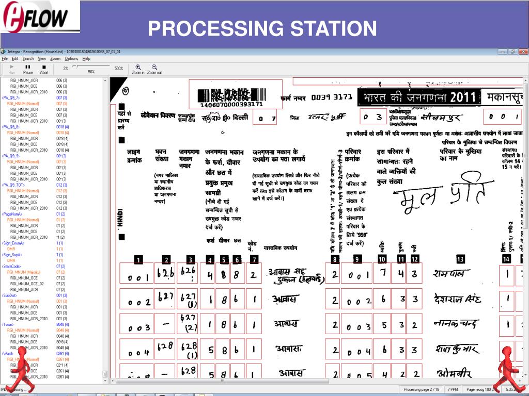Screen dimensions: 529x396
Task: Select the <Sign_EnumA> field node
Action: click(13, 243)
